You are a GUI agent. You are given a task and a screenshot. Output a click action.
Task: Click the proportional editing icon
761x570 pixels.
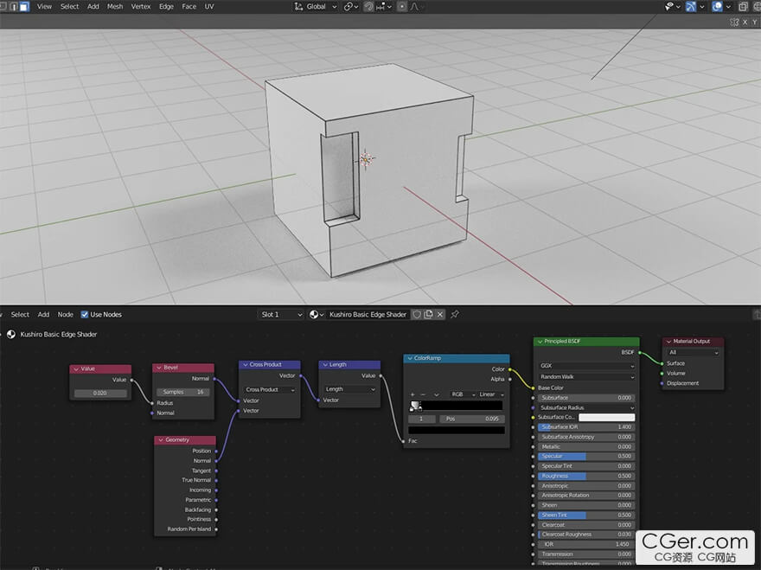coord(401,6)
